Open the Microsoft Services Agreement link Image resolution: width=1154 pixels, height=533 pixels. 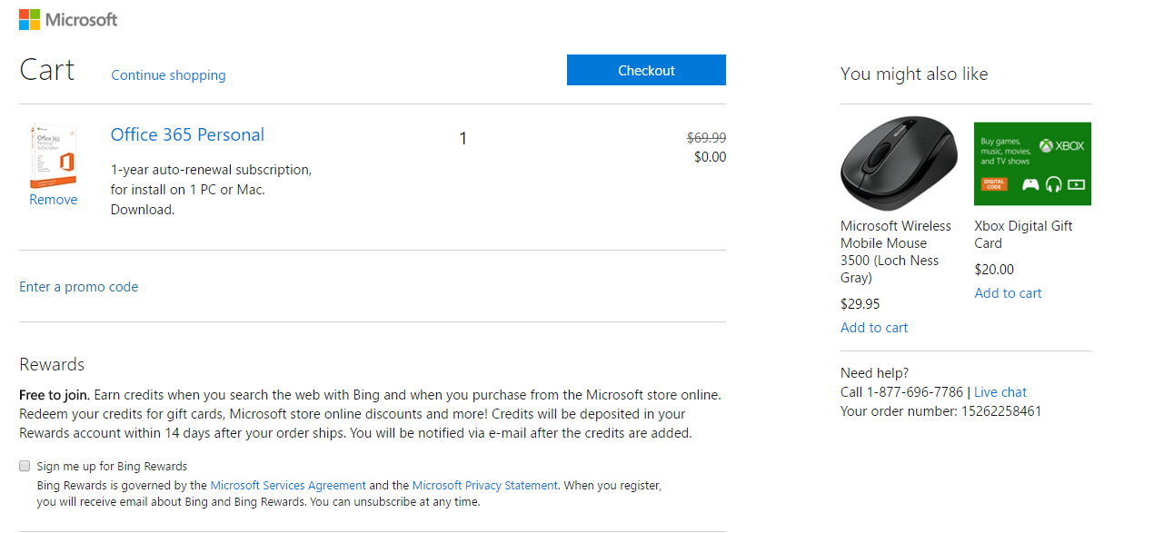point(288,486)
